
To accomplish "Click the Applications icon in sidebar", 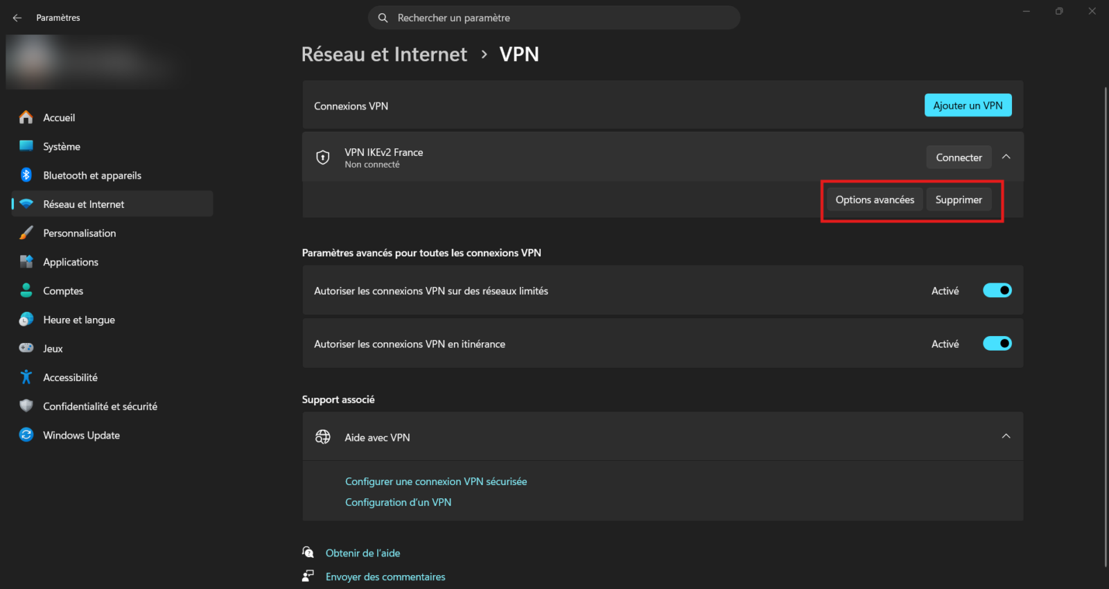I will 26,262.
